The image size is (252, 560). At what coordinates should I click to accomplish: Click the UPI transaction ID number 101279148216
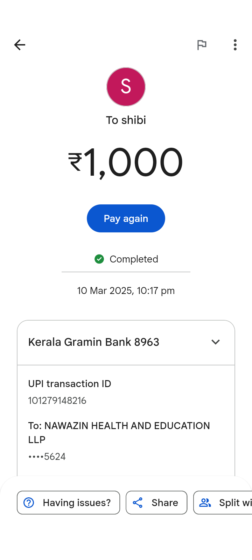pyautogui.click(x=57, y=400)
